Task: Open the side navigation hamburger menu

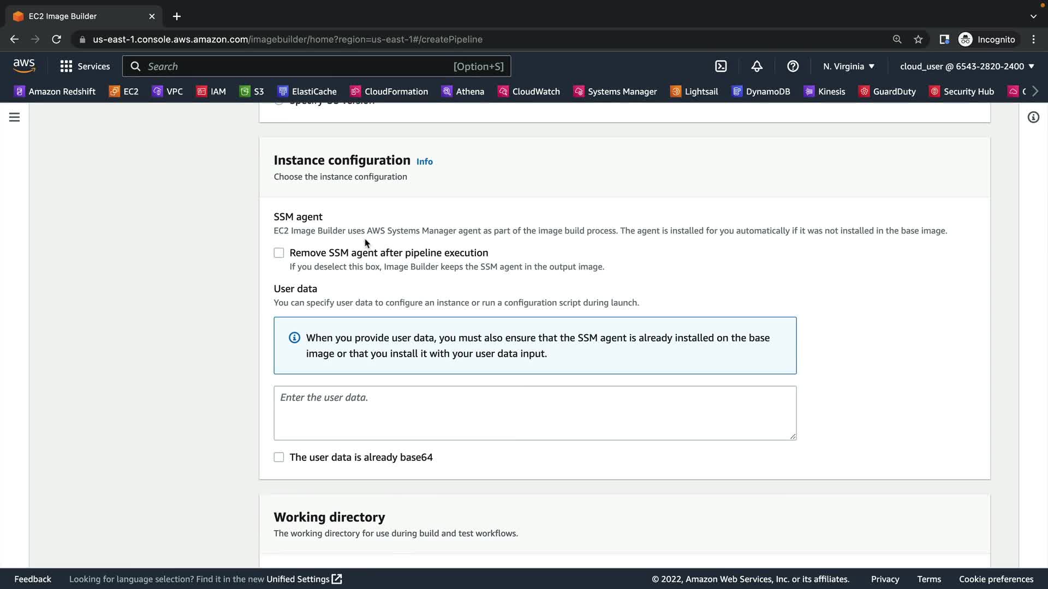Action: coord(14,117)
